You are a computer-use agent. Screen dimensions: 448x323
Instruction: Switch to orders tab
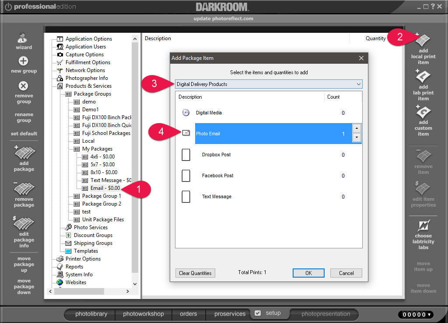[188, 314]
